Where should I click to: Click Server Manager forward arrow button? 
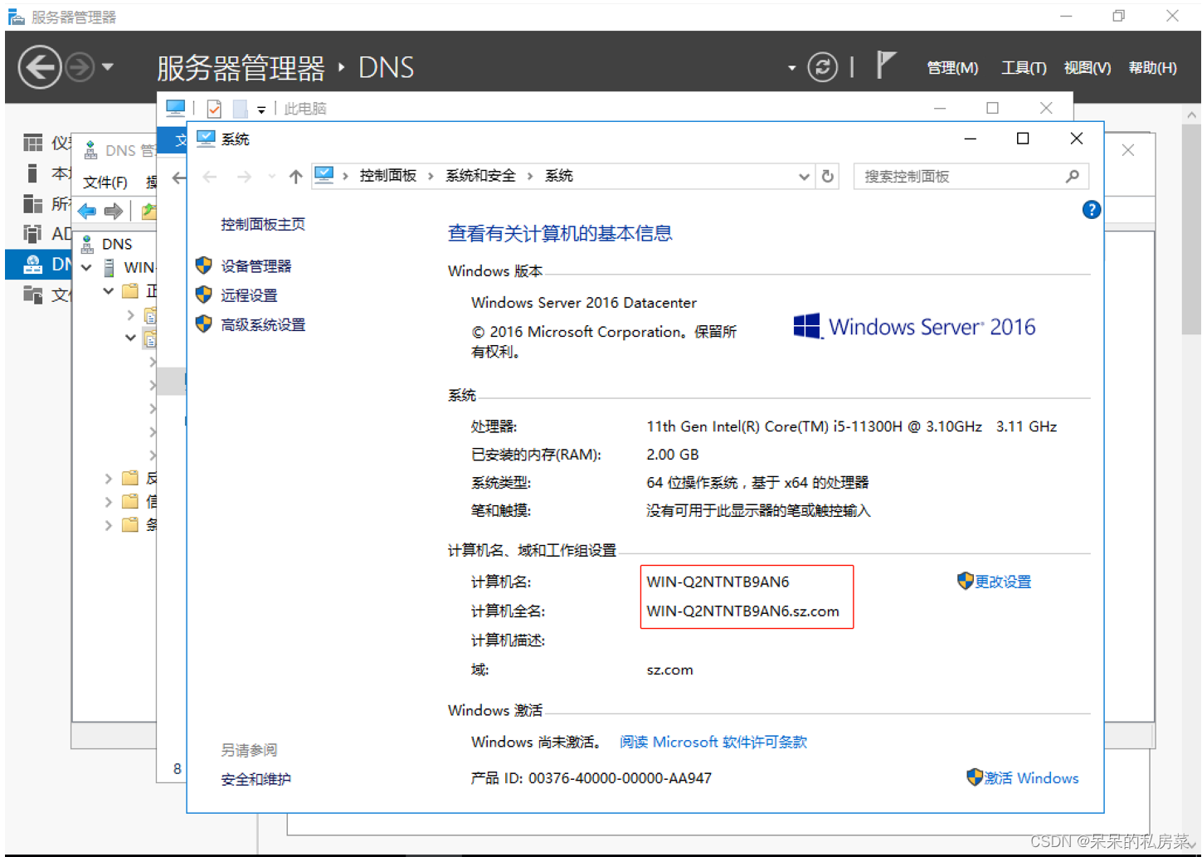(x=80, y=67)
